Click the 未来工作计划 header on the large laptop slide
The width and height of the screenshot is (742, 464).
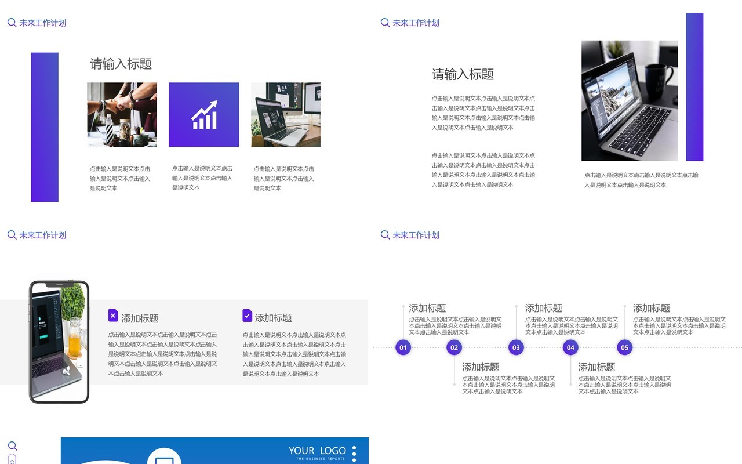pos(416,23)
